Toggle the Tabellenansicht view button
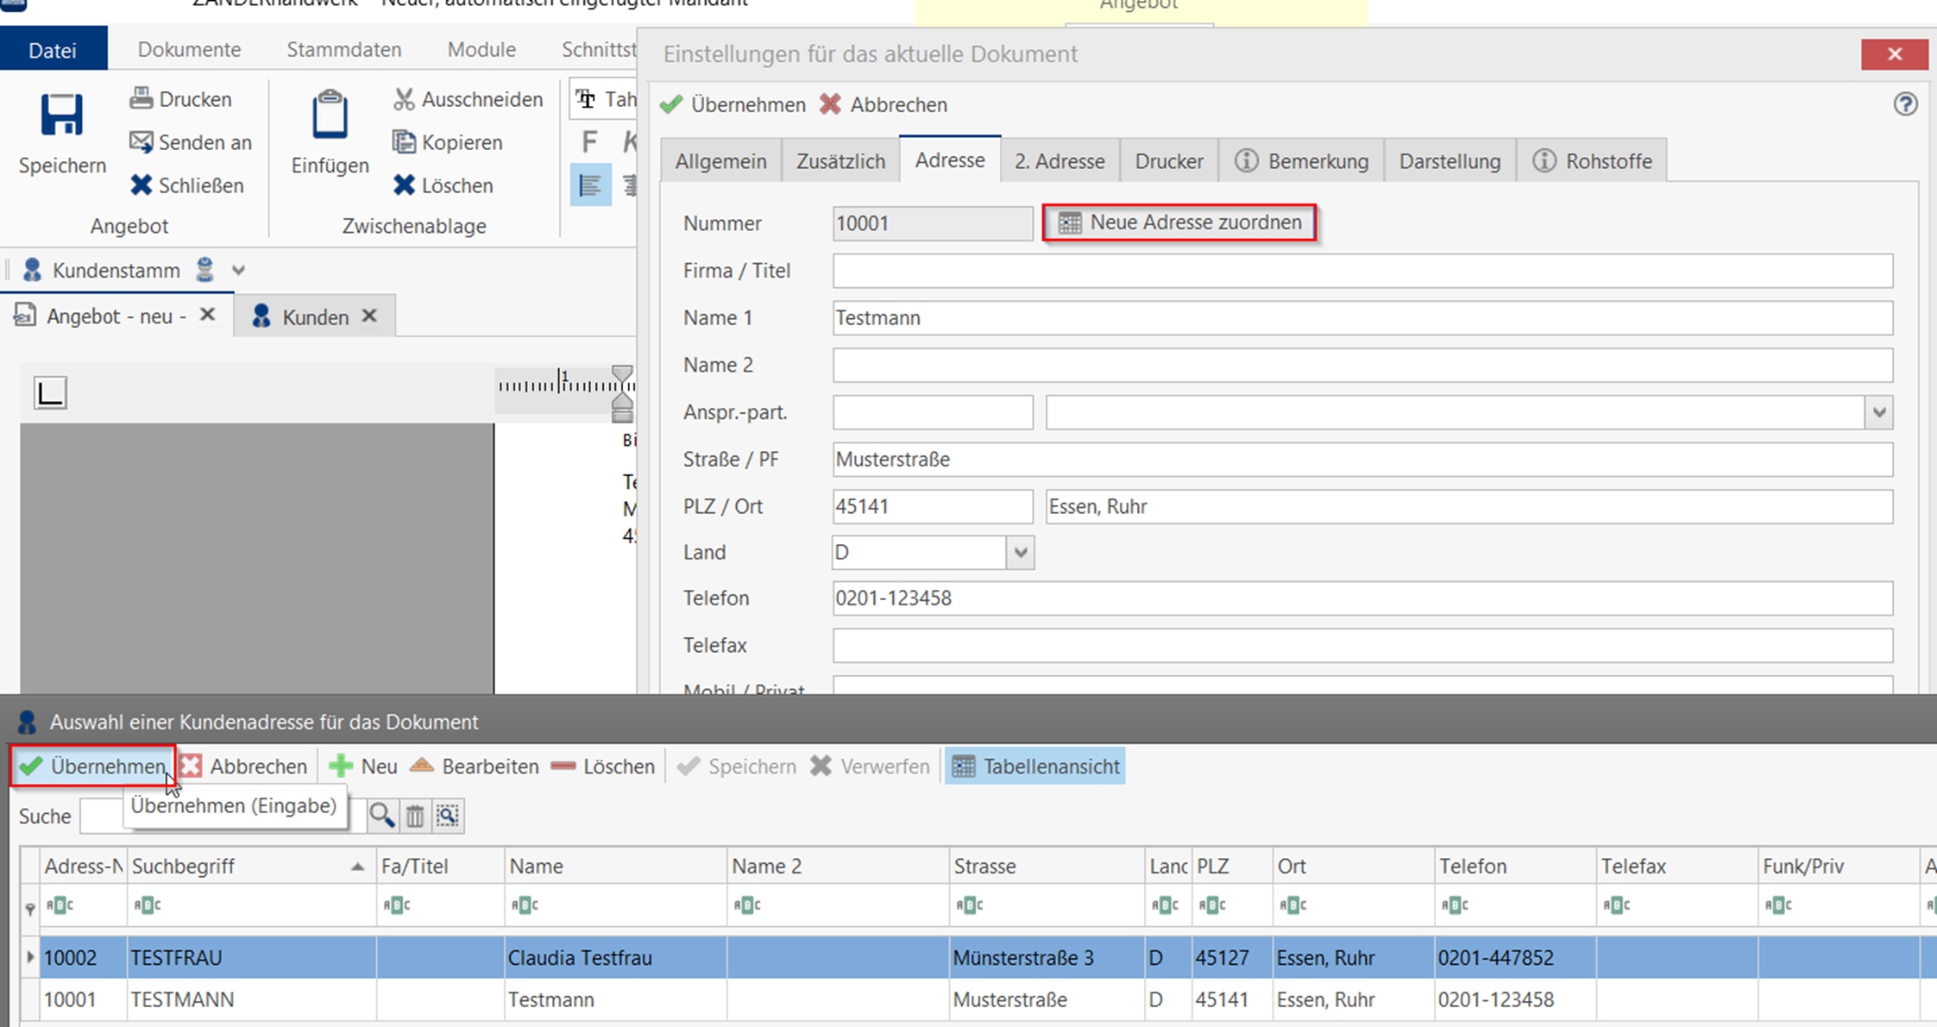This screenshot has height=1027, width=1937. [1035, 766]
